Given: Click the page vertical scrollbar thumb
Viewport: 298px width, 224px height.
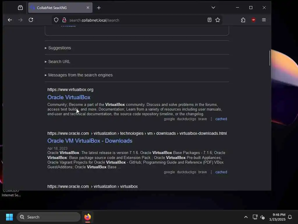Looking at the screenshot, I should 269,58.
